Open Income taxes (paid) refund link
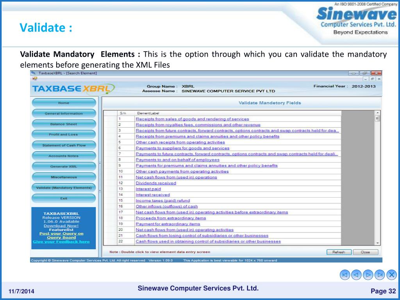Screen dimensions: 400x300 click(x=163, y=200)
